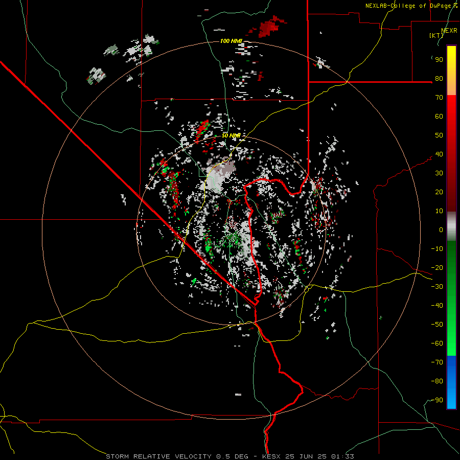This screenshot has width=460, height=460.
Task: Click the 100 NMI range ring label
Action: tap(231, 41)
